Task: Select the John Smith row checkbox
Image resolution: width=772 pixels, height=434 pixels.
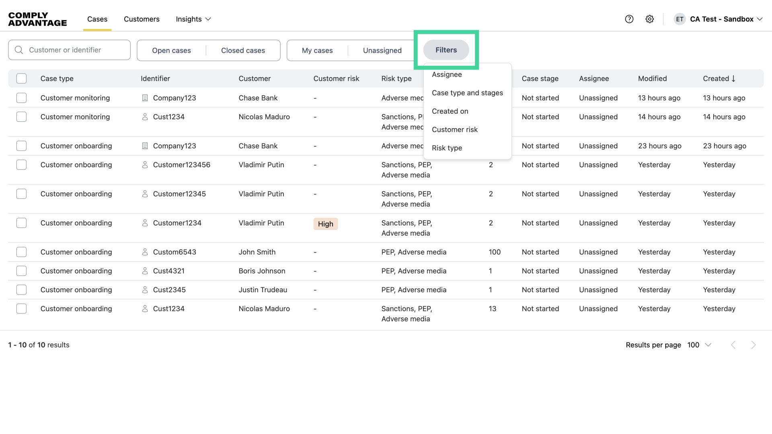Action: pos(21,252)
